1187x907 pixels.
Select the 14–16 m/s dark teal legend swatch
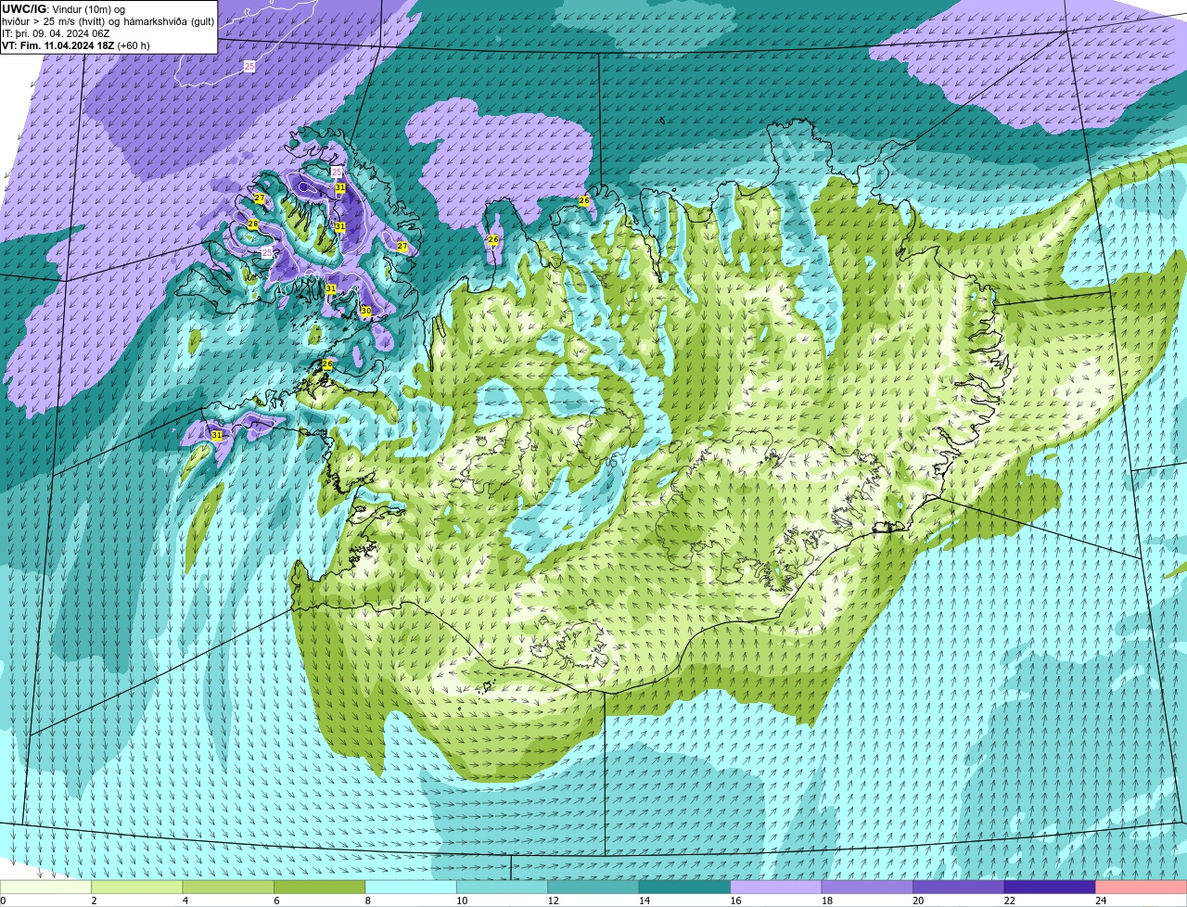[x=685, y=888]
